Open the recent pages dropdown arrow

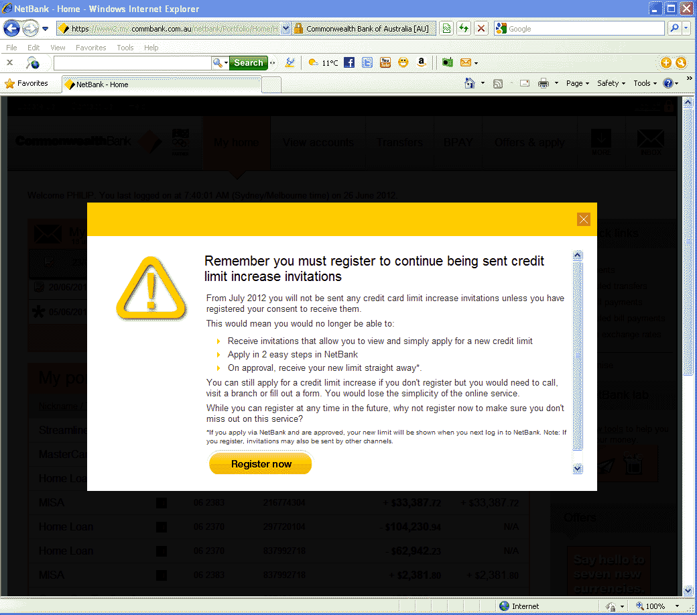point(46,29)
